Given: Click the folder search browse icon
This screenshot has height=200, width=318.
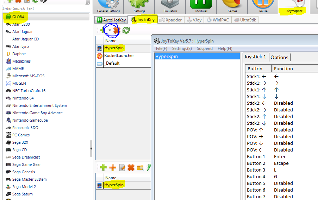Looking at the screenshot, I should (x=140, y=168).
